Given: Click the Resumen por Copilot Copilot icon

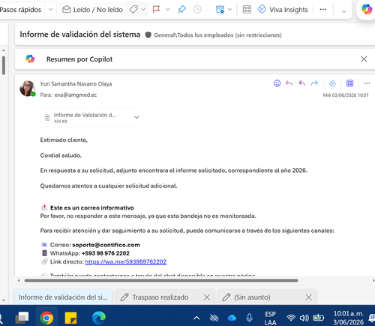Looking at the screenshot, I should click(30, 59).
